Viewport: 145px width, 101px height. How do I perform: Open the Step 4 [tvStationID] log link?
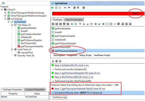72,65
